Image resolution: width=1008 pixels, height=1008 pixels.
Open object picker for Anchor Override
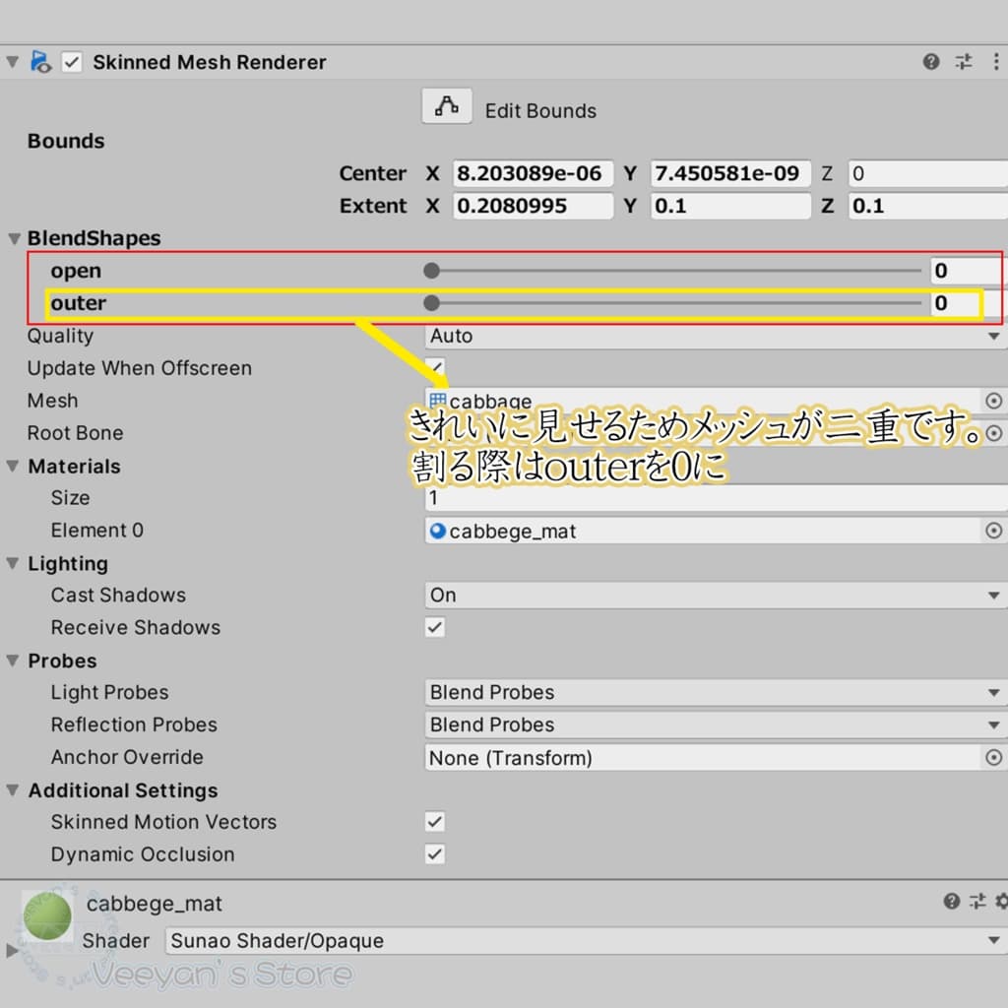(993, 757)
